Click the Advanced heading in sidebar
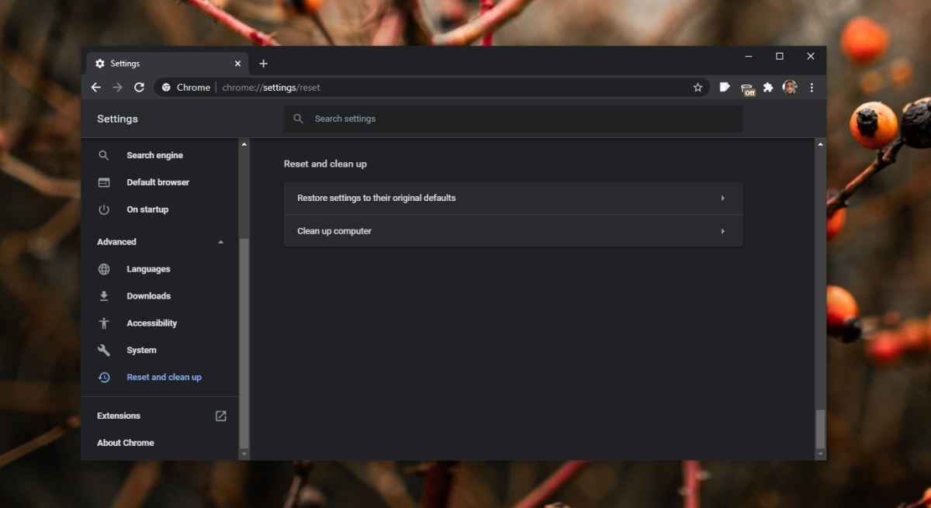 116,242
